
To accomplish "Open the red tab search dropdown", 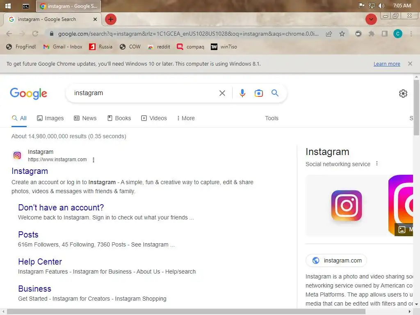I will pos(371,19).
